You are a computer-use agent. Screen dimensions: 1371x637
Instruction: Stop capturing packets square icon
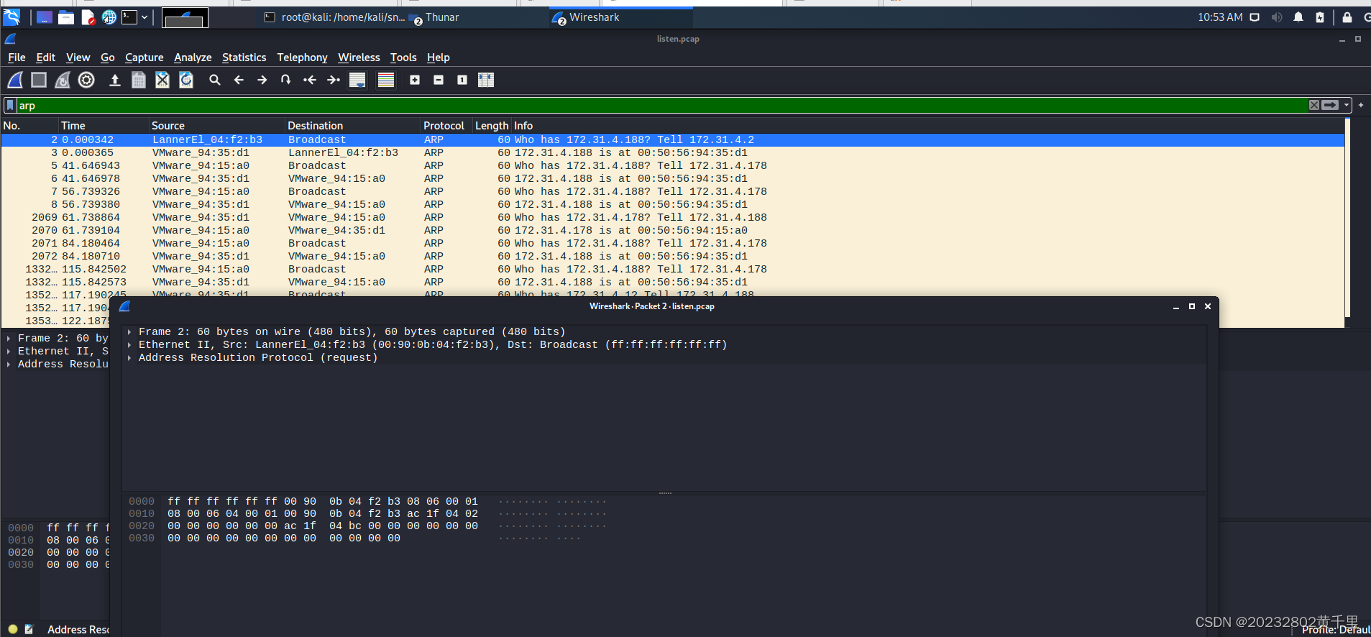pyautogui.click(x=39, y=80)
